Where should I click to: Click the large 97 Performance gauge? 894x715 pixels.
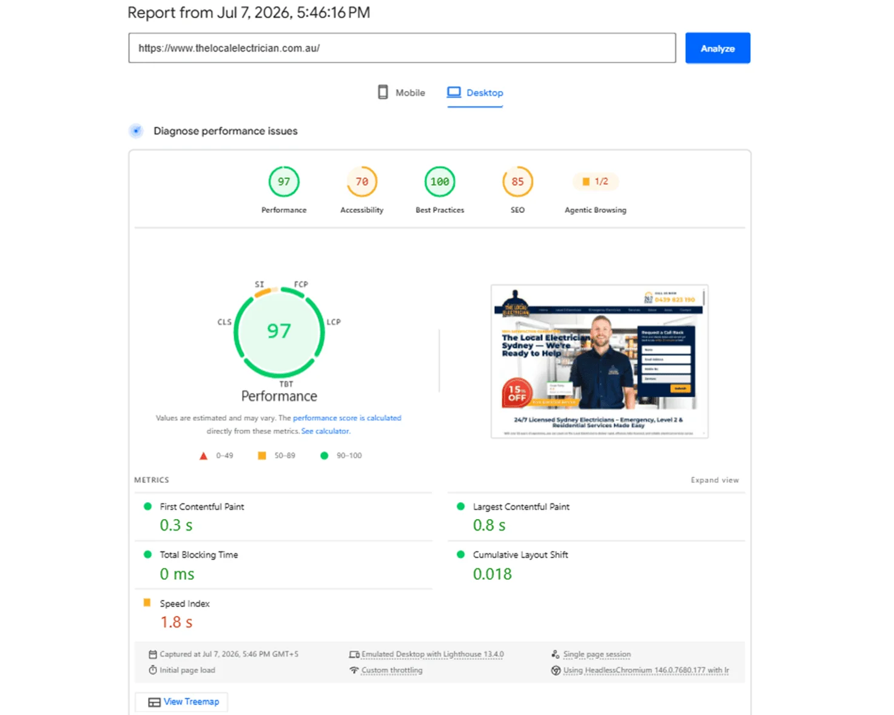pos(279,332)
